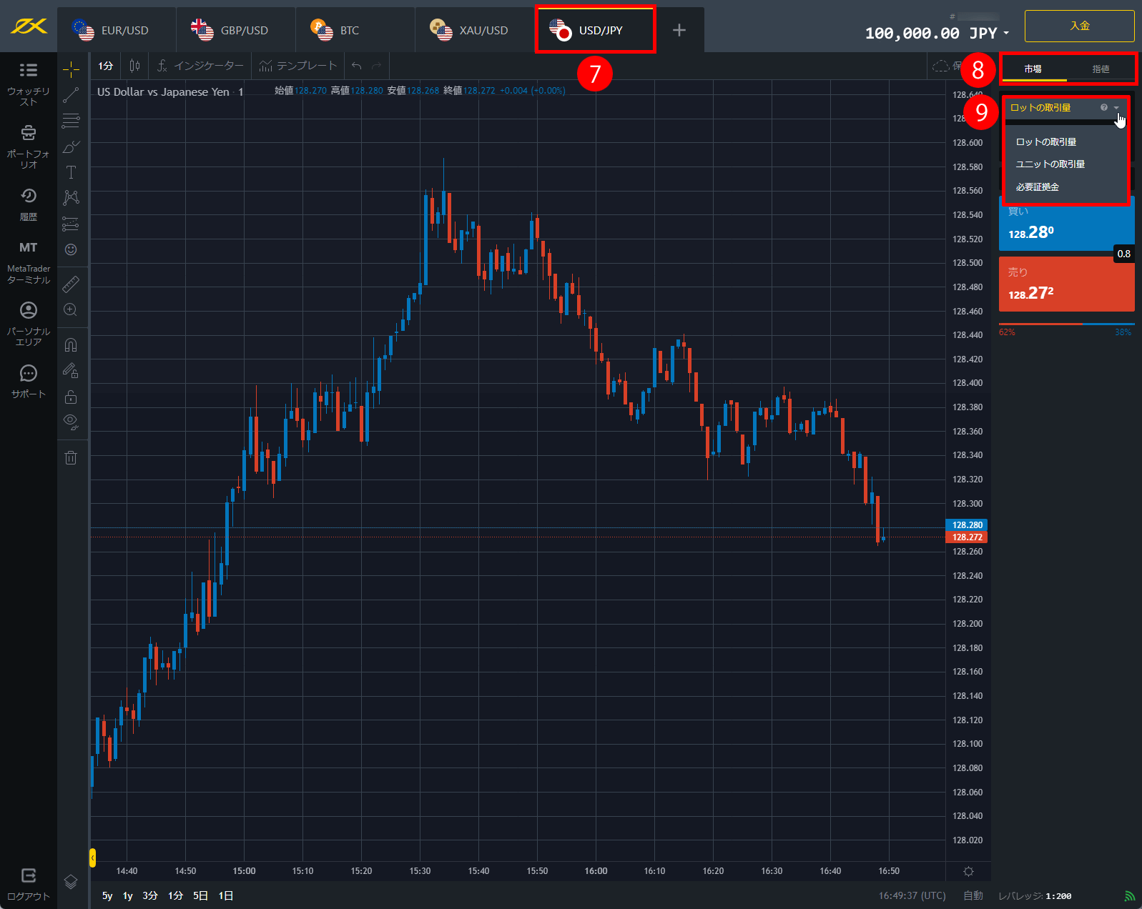Open chart settings gear icon

point(968,871)
